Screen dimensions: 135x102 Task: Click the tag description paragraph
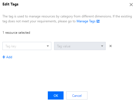click(67, 19)
